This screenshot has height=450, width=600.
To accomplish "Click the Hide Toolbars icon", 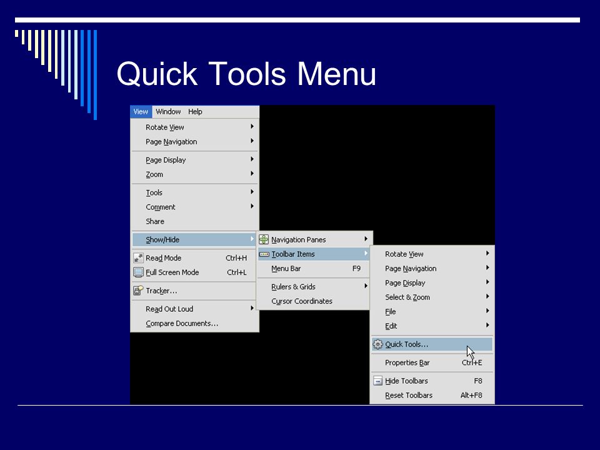I will click(x=377, y=381).
